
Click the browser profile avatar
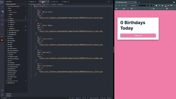(171, 5)
